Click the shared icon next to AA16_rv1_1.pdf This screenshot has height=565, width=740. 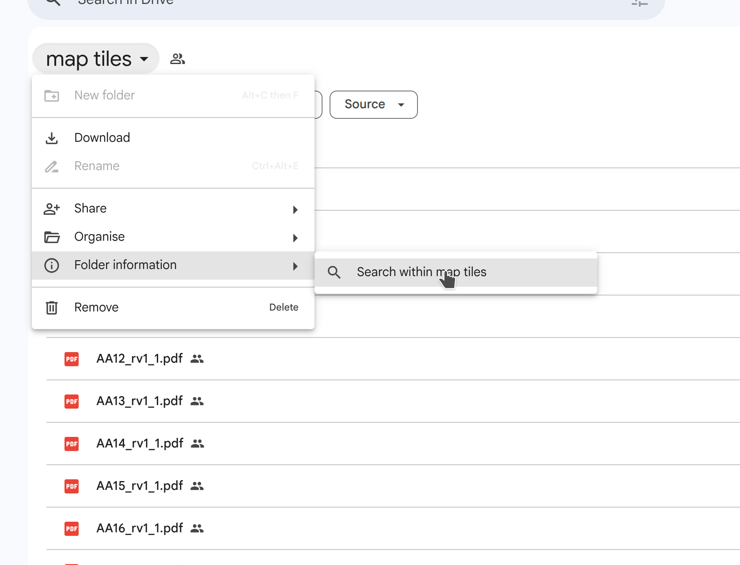pos(197,528)
